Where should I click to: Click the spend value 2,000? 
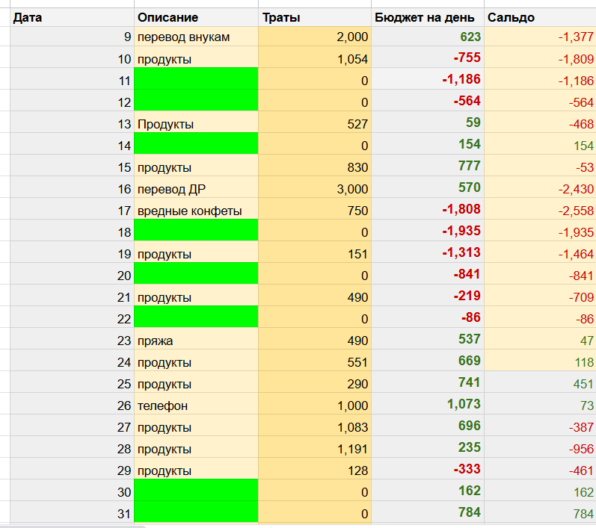coord(315,37)
